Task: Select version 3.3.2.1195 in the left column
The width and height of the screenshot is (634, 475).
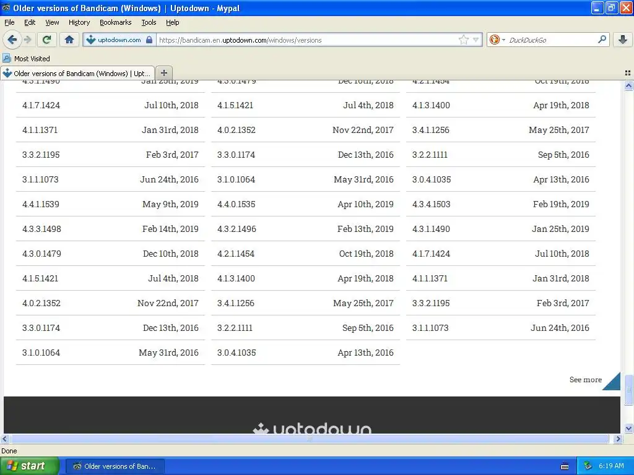Action: click(110, 154)
